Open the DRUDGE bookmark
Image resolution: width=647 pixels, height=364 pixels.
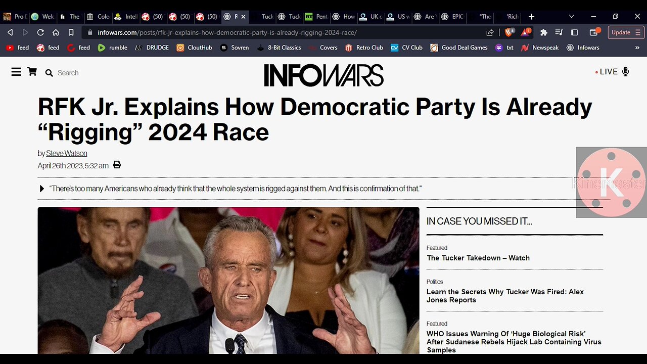coord(151,48)
